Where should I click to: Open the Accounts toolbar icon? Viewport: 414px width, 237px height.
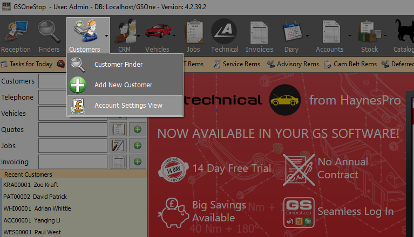pos(330,36)
